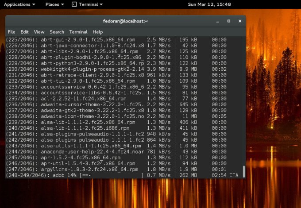Open the Edit menu
The height and width of the screenshot is (208, 301).
[24, 32]
